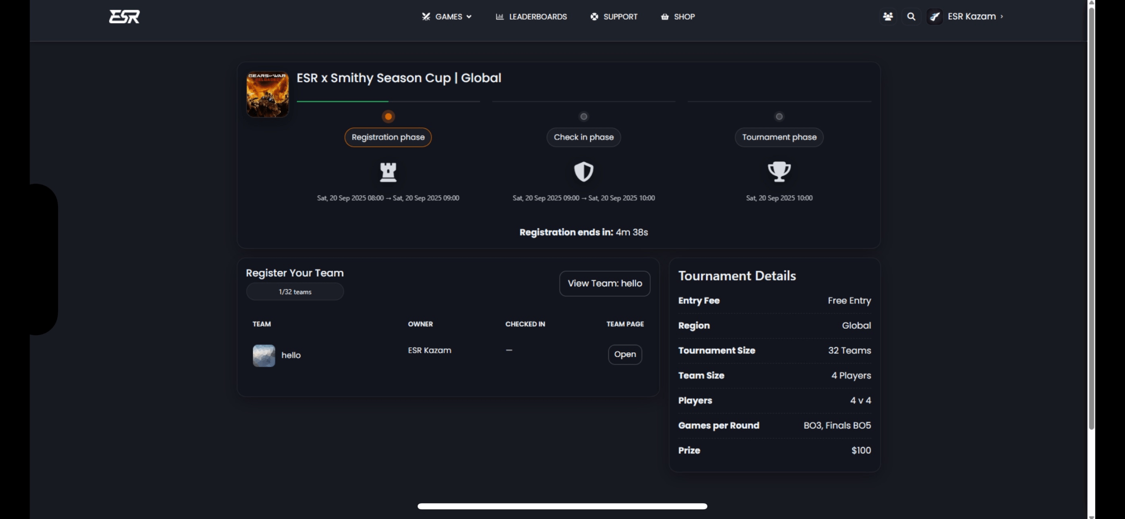Click the search magnifier icon
Screen dimensions: 1125x519
point(911,17)
